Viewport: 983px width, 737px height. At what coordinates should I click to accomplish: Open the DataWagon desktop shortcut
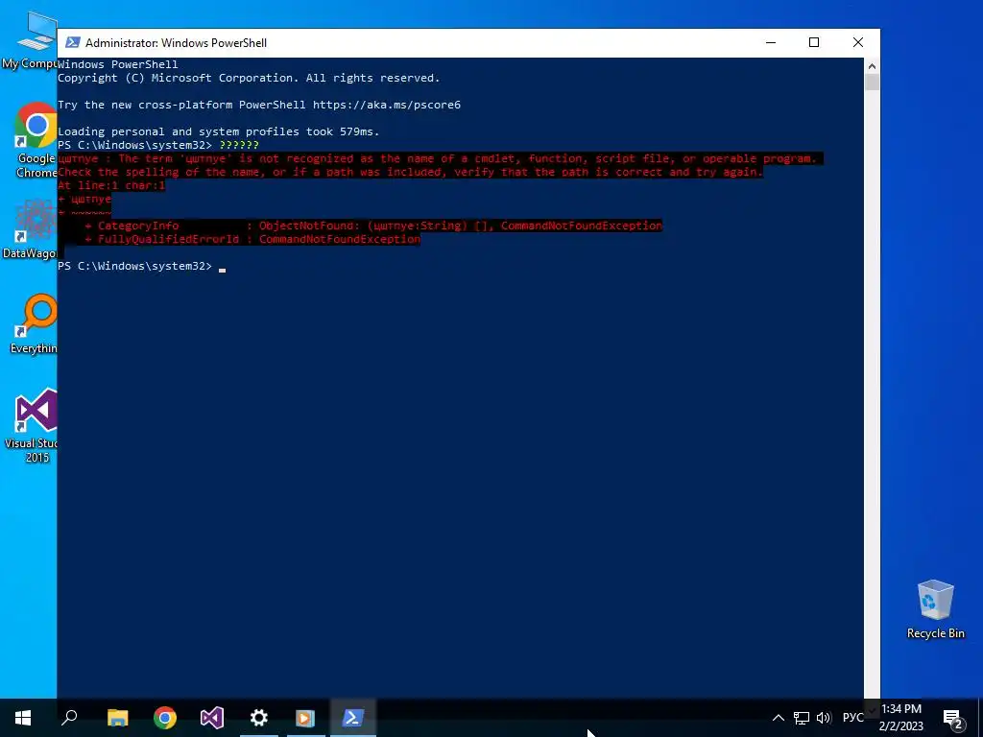click(30, 228)
